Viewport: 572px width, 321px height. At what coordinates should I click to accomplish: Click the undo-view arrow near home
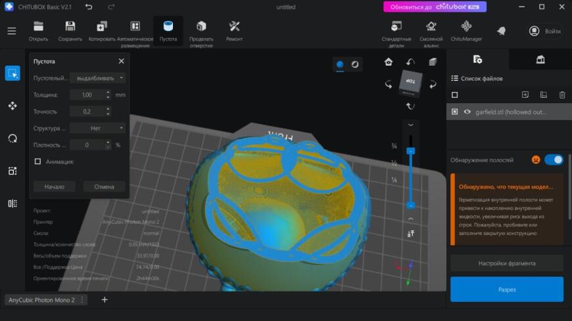(x=411, y=62)
